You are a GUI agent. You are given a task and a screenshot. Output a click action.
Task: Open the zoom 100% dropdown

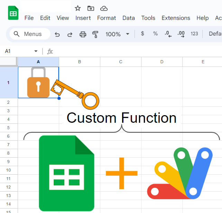pos(117,34)
